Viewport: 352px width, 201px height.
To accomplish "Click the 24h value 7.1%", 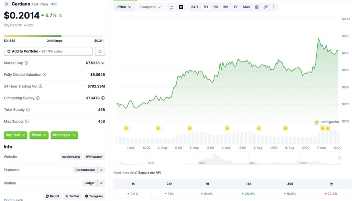I will click(x=169, y=194).
